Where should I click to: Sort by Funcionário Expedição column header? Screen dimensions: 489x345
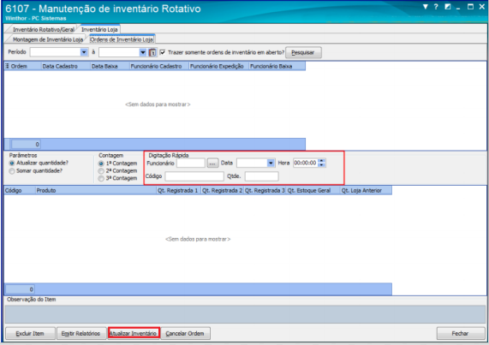218,66
